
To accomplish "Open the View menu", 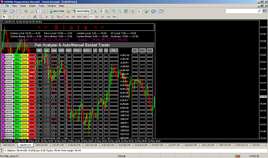I will point(15,6).
